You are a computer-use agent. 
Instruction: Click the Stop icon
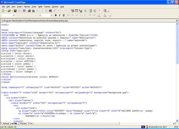(95, 11)
